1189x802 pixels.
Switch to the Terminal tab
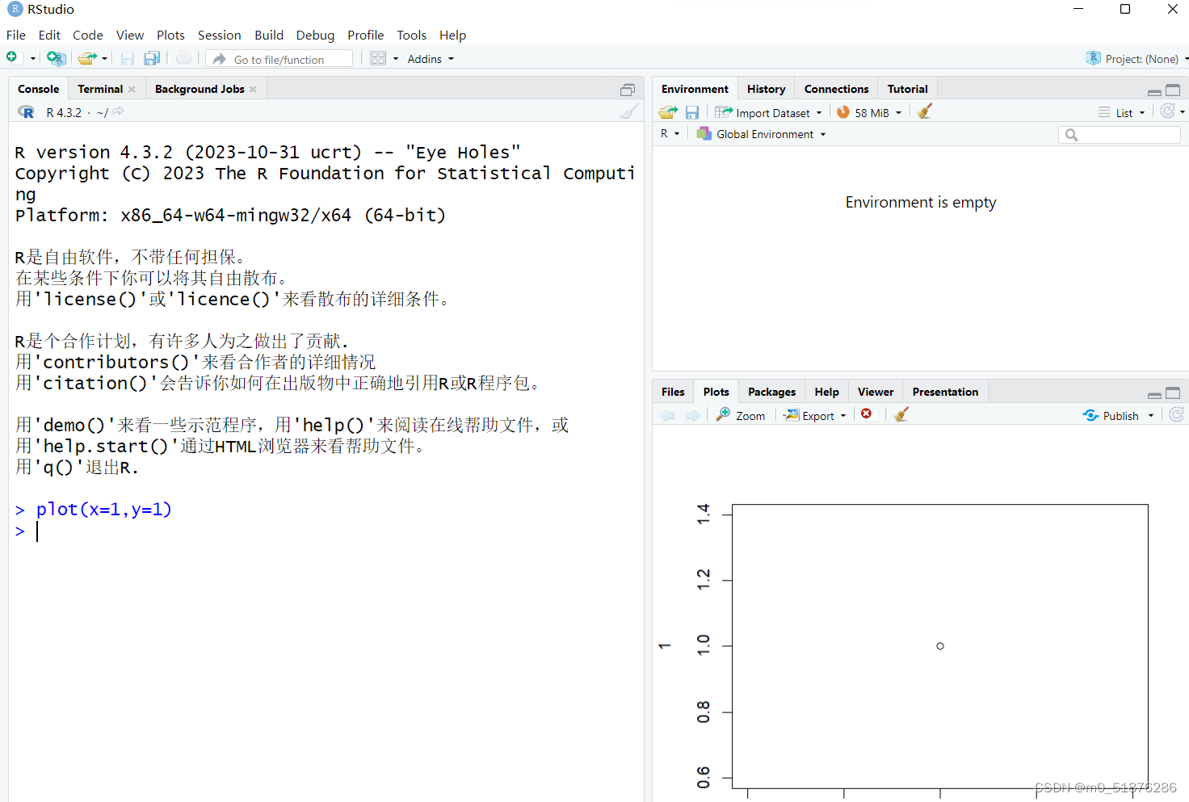100,89
